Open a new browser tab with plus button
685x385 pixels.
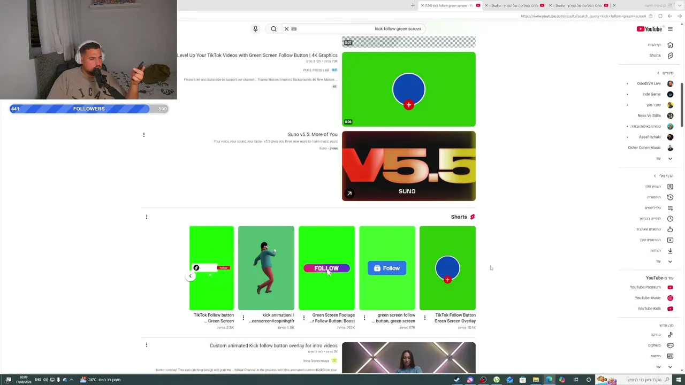413,5
